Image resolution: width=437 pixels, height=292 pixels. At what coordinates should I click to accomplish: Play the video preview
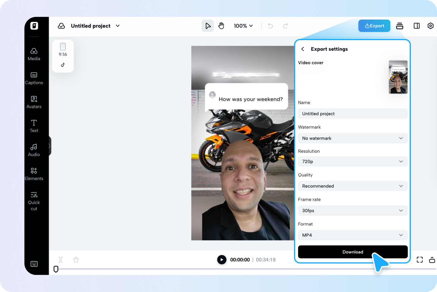[222, 259]
